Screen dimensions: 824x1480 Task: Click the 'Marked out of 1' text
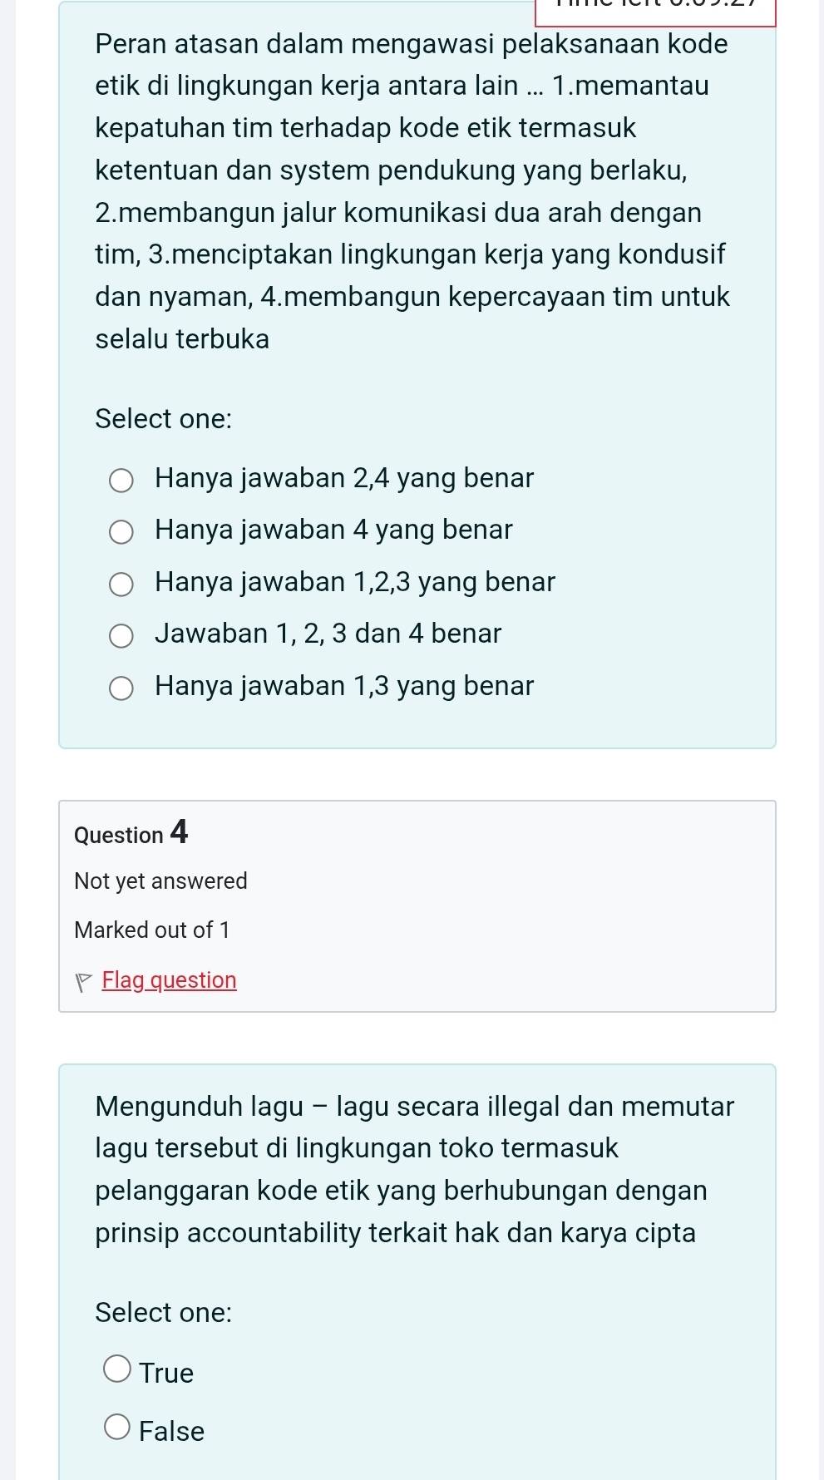tap(152, 930)
